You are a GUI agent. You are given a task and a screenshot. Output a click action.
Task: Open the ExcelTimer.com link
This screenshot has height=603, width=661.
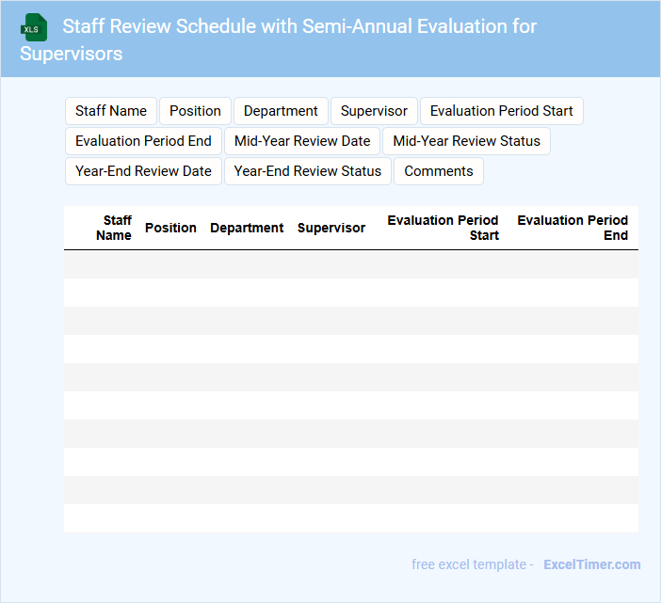[592, 564]
